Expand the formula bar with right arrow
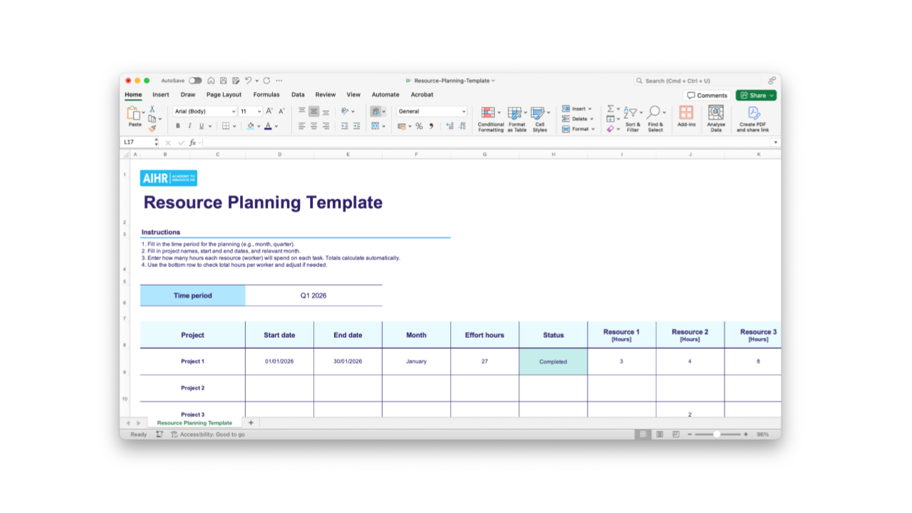 [x=775, y=142]
